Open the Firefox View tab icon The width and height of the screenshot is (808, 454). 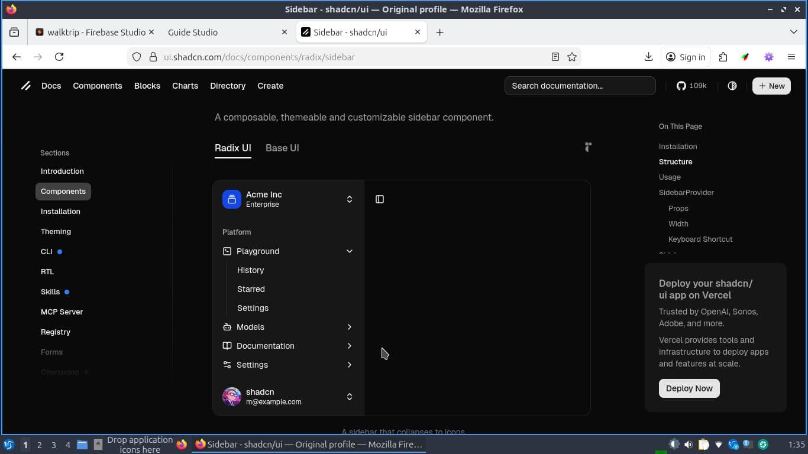pyautogui.click(x=14, y=32)
